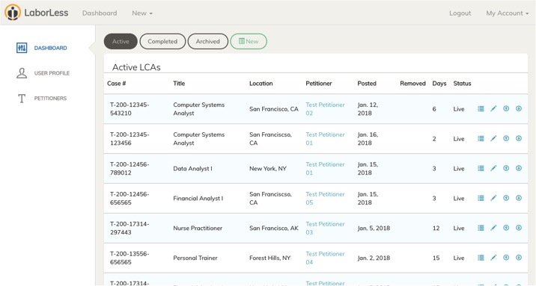
Task: Click download arrow icon in Data Analyst I row
Action: pyautogui.click(x=519, y=169)
